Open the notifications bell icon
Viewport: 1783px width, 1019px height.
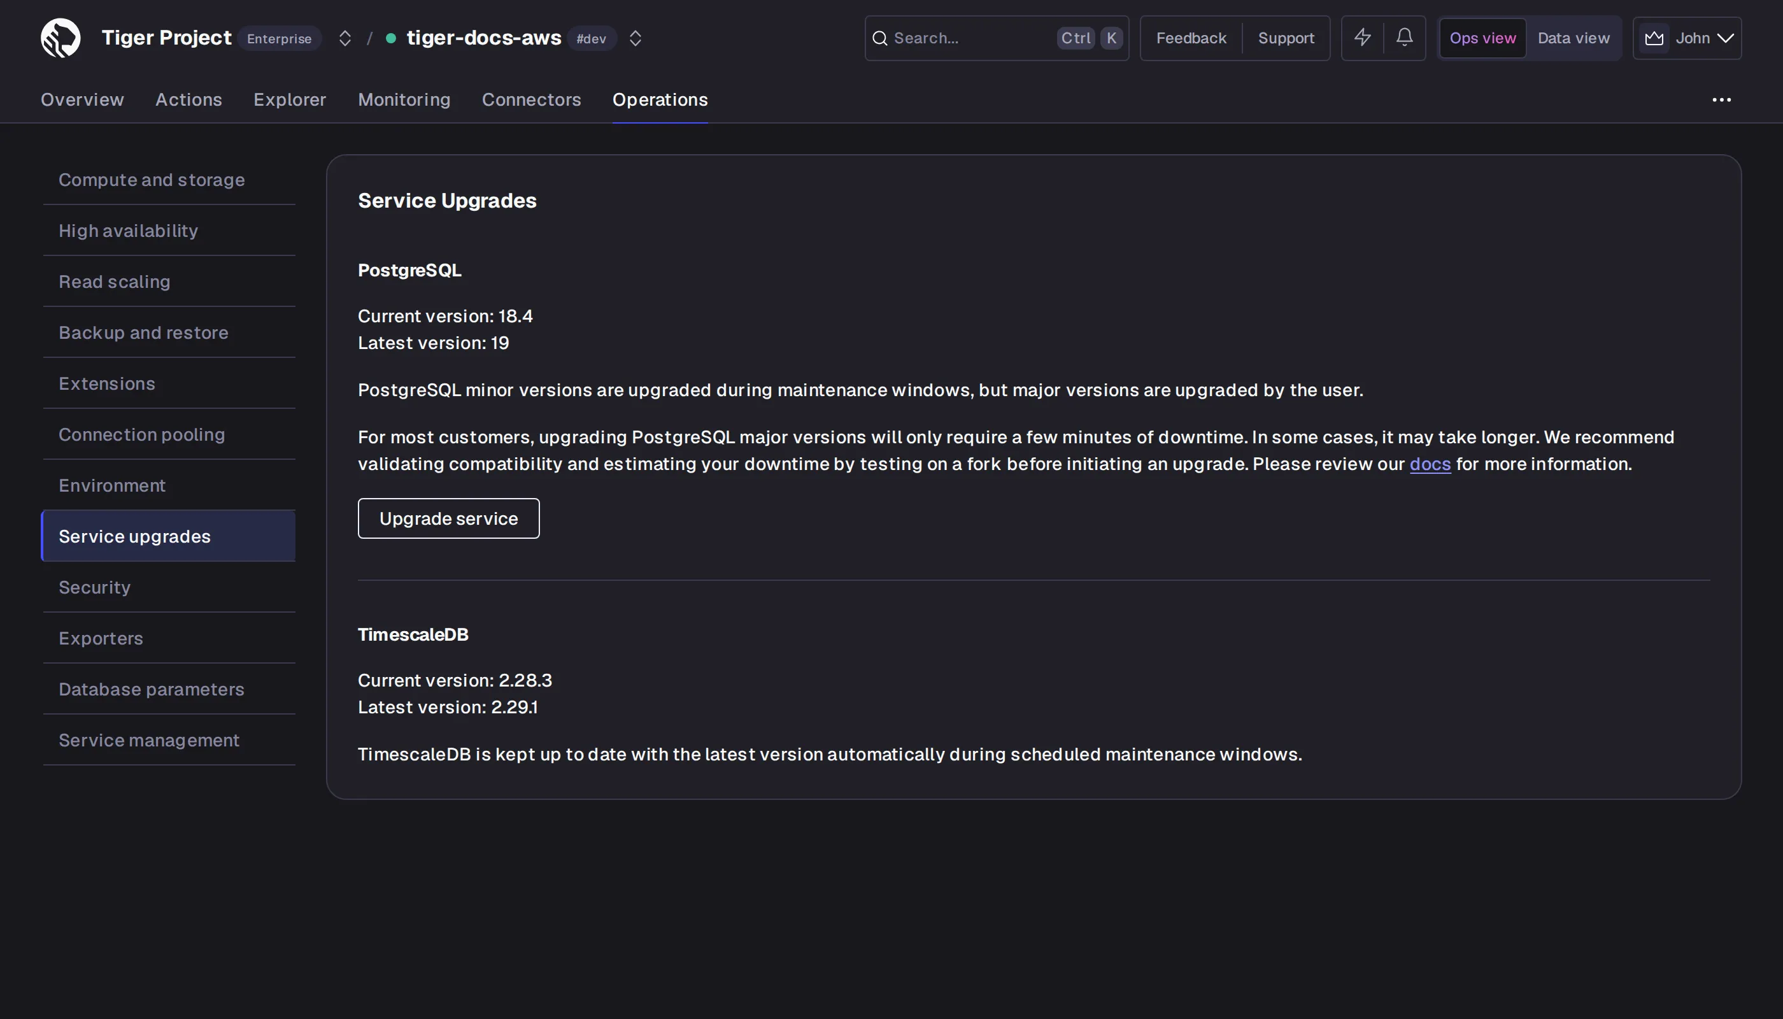1404,38
